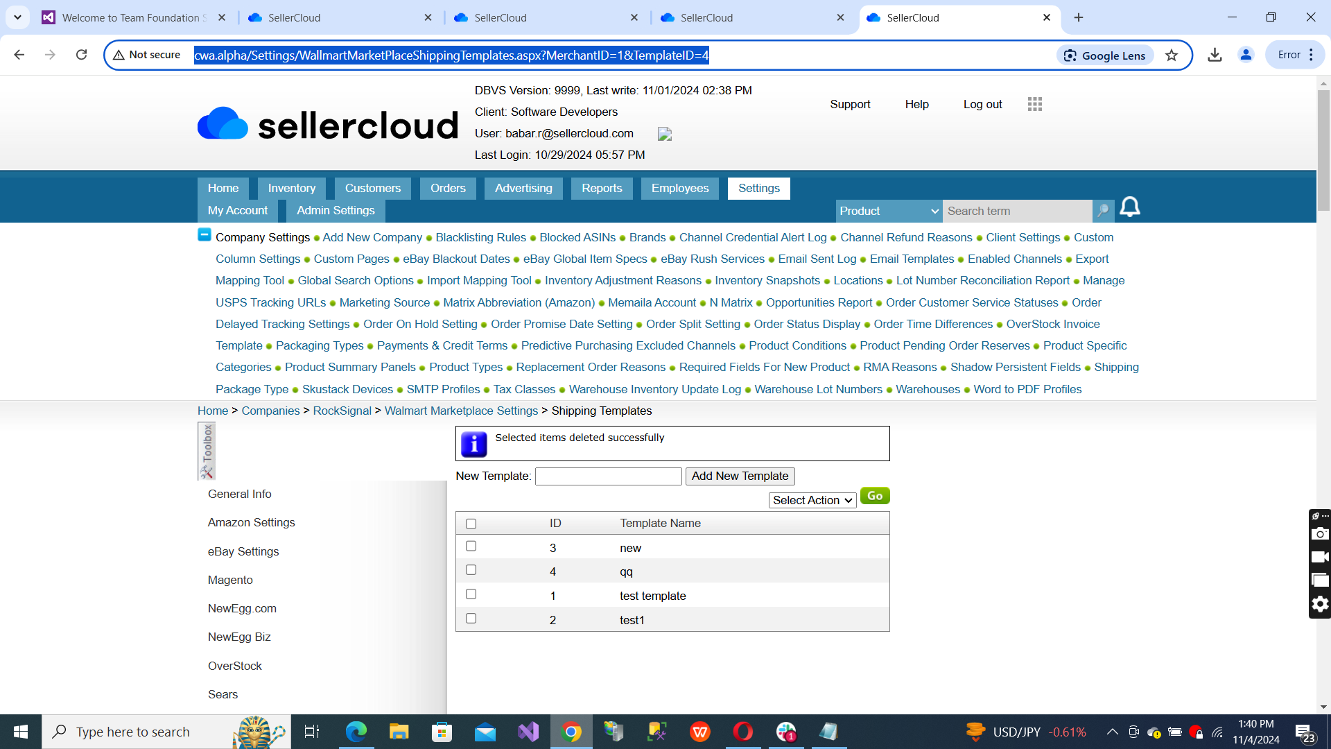Click the search magnifier icon button
The width and height of the screenshot is (1331, 749).
coord(1102,211)
